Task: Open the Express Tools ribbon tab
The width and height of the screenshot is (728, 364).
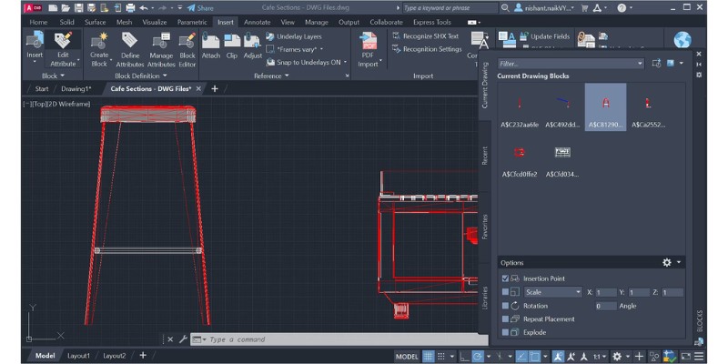Action: tap(431, 22)
